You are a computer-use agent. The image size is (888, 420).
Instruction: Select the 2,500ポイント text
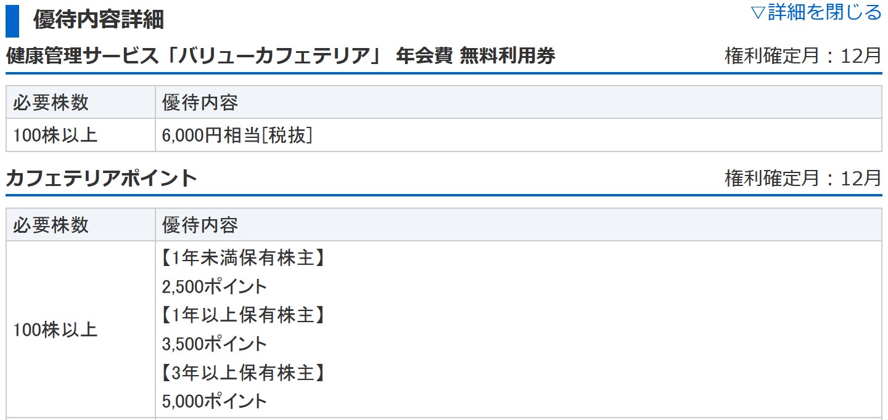point(214,286)
